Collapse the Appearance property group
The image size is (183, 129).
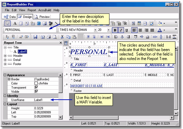tap(5, 75)
